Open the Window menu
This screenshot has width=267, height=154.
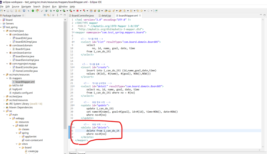point(63,7)
